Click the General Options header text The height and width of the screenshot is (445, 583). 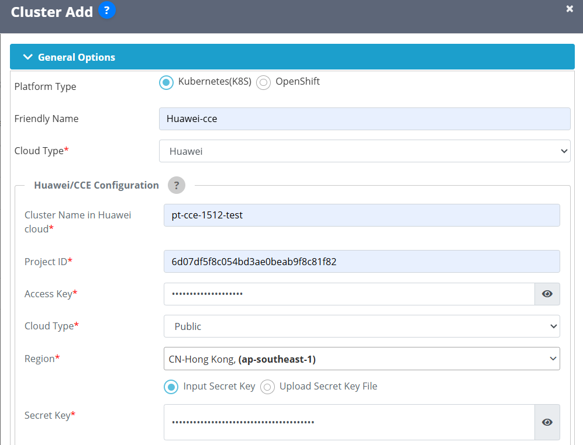(77, 57)
